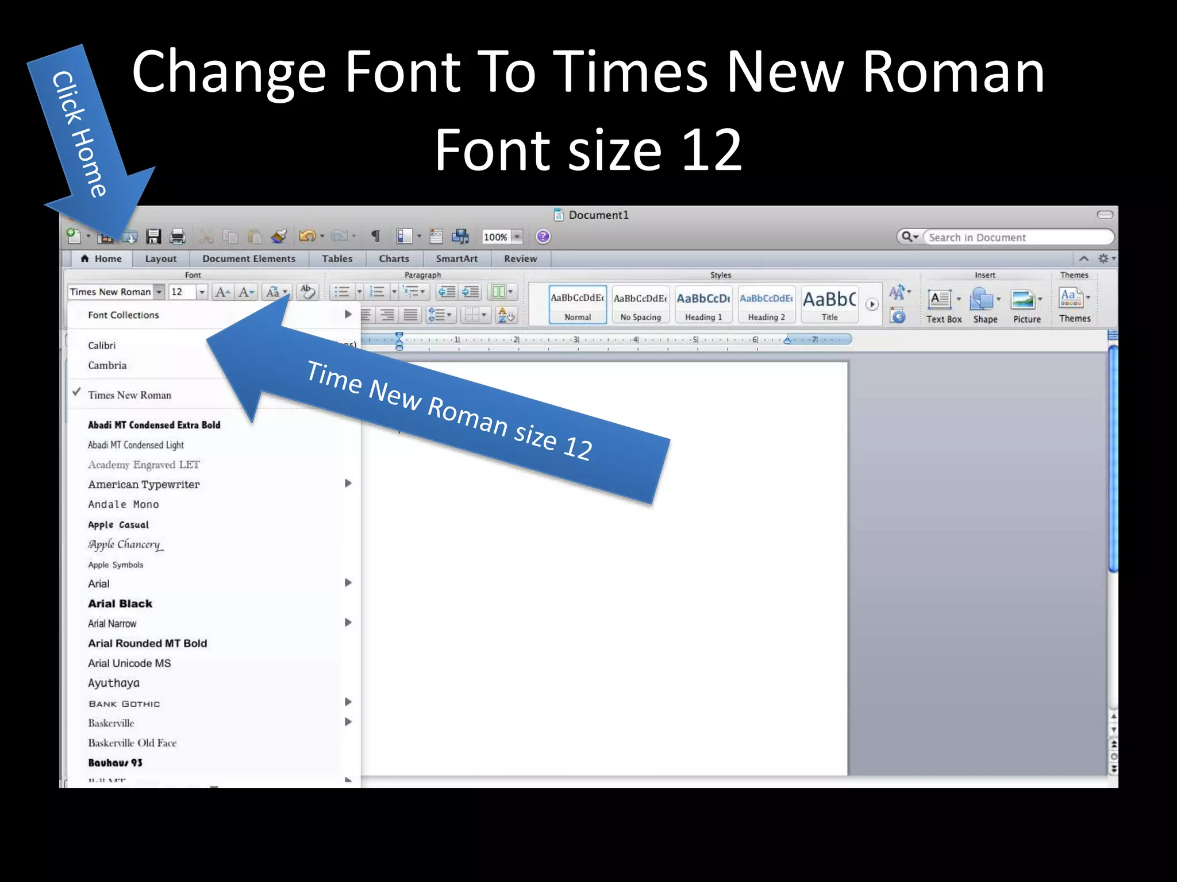Click the Grow Font icon
The width and height of the screenshot is (1177, 882).
[x=222, y=292]
